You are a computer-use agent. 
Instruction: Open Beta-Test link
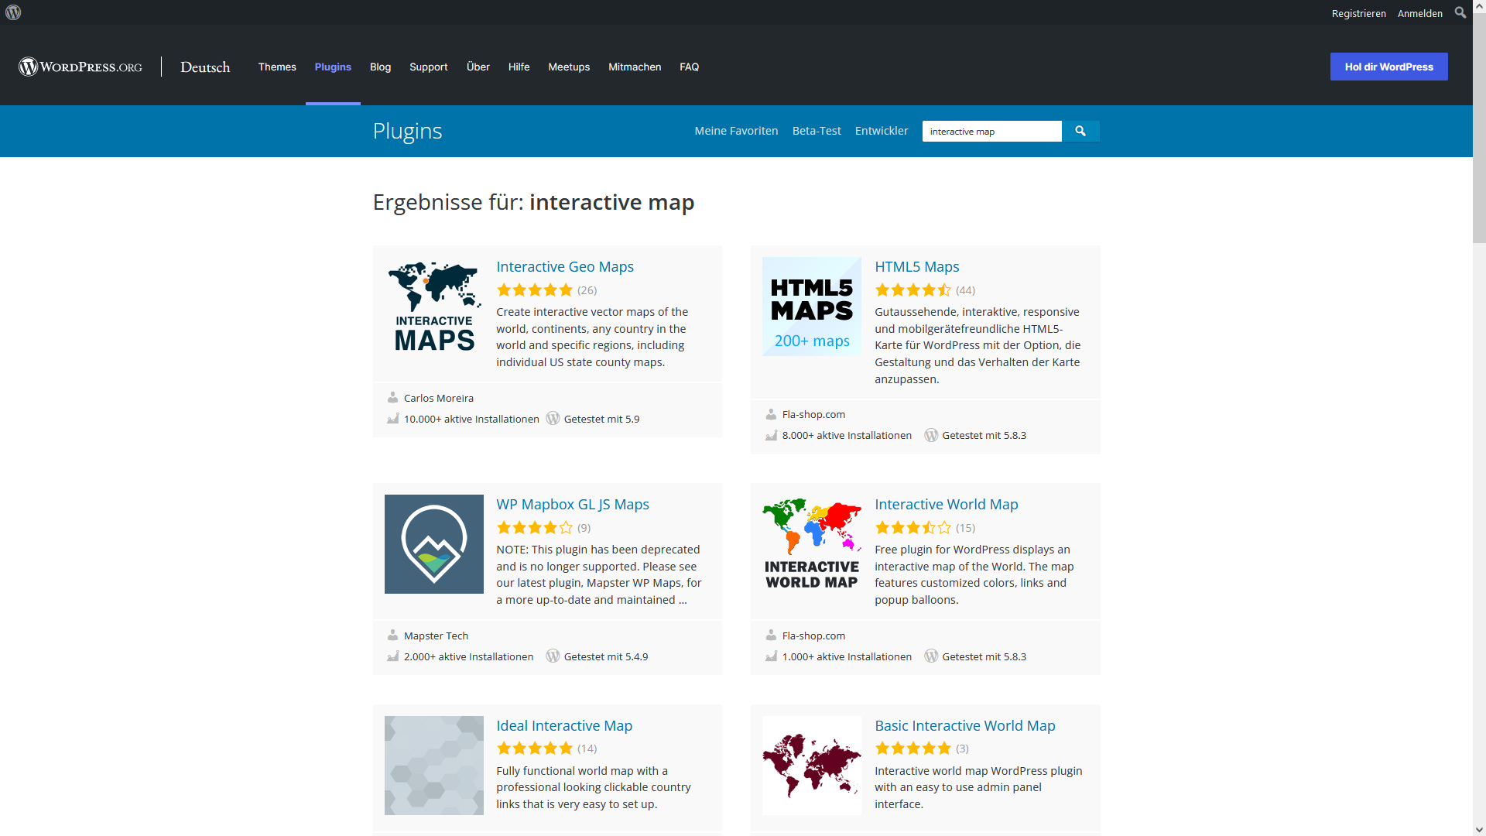[x=817, y=131]
